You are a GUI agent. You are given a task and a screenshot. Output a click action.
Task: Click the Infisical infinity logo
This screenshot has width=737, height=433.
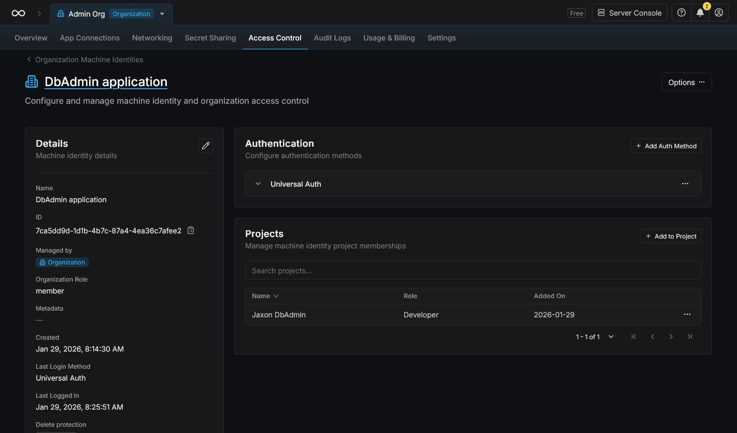18,13
